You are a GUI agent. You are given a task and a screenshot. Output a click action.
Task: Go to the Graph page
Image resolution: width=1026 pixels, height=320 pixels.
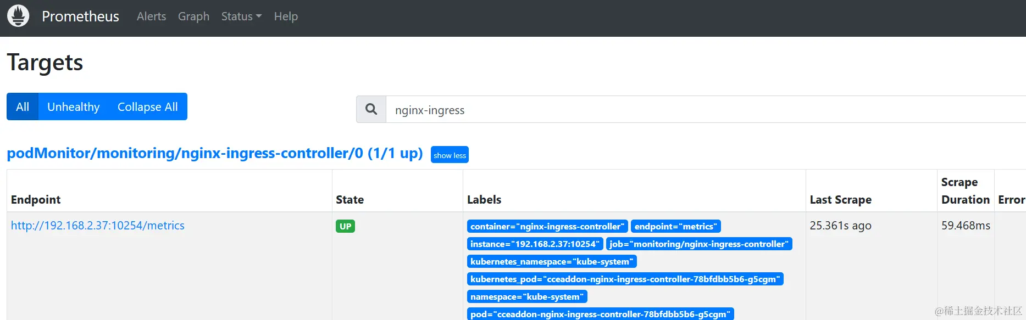coord(193,16)
